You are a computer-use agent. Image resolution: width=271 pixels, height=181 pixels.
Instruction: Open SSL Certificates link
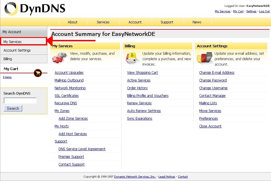click(66, 96)
